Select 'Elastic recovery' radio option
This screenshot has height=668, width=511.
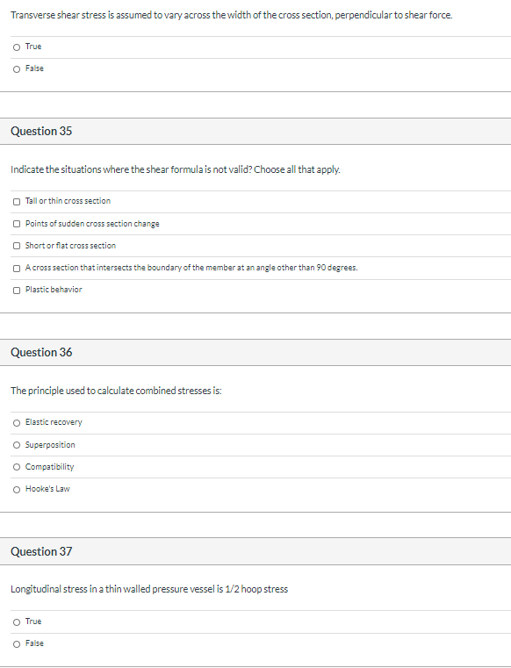coord(17,422)
